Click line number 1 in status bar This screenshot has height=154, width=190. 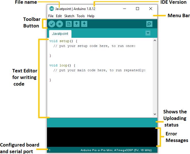pyautogui.click(x=50, y=150)
